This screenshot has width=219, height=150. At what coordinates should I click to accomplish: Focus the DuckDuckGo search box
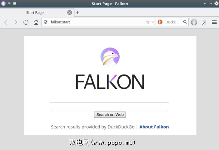click(x=173, y=22)
